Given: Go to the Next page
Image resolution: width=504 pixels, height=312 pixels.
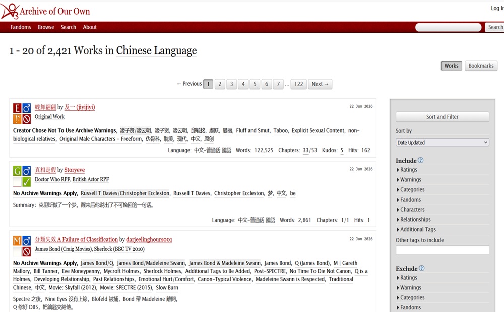Looking at the screenshot, I should pyautogui.click(x=320, y=84).
